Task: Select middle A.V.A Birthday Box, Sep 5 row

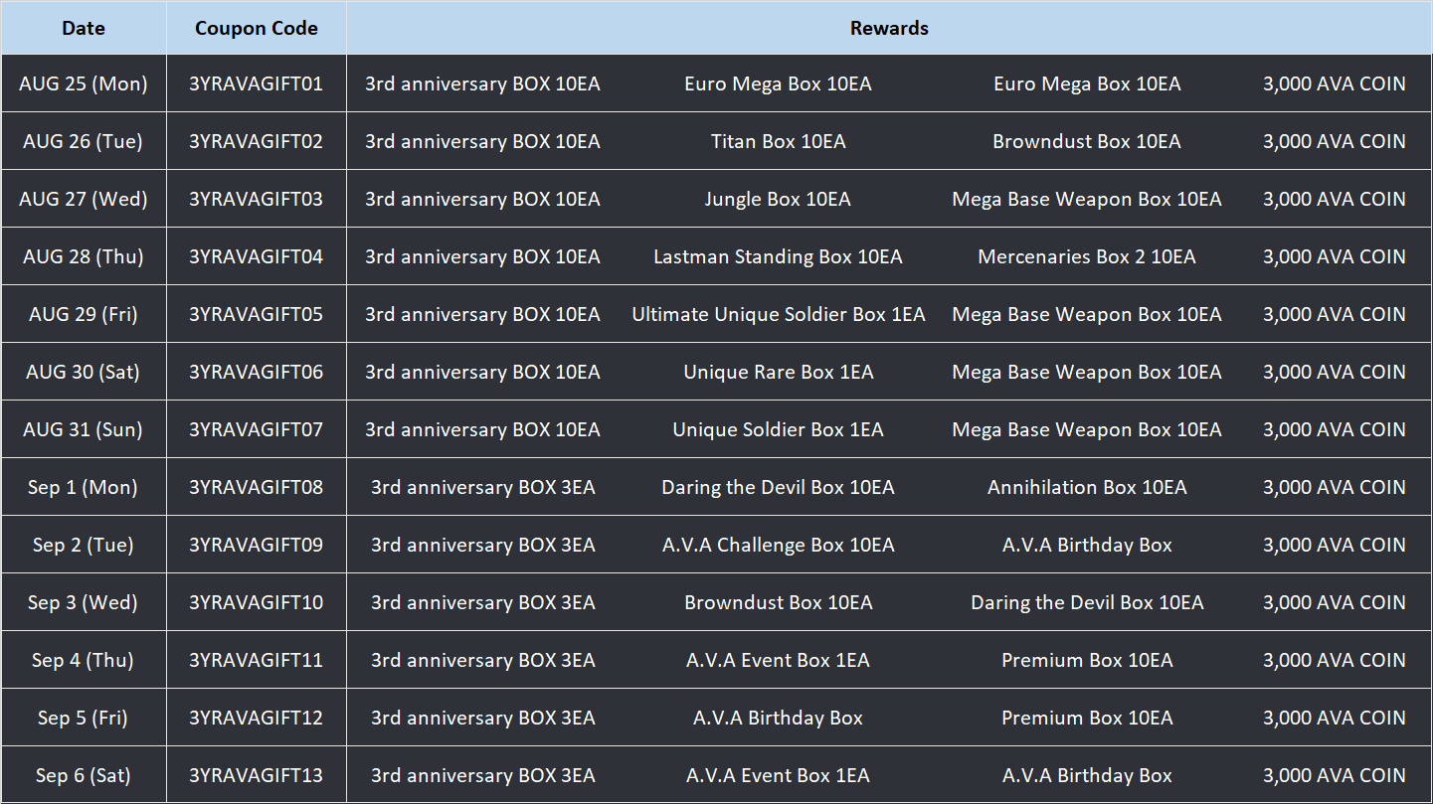Action: tap(779, 718)
